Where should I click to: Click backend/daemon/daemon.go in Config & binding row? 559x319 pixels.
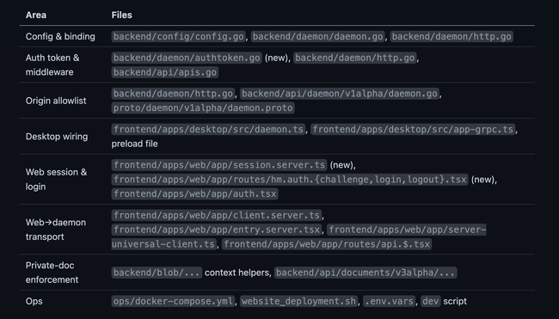point(318,36)
